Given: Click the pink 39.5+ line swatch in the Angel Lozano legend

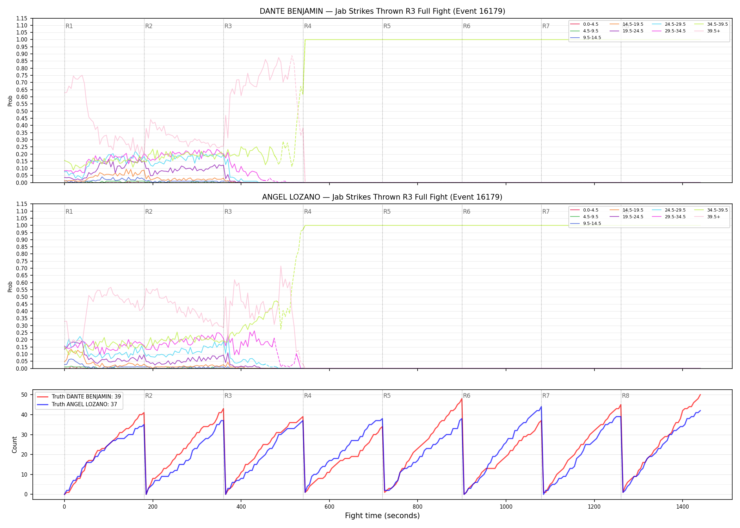Looking at the screenshot, I should click(x=699, y=217).
